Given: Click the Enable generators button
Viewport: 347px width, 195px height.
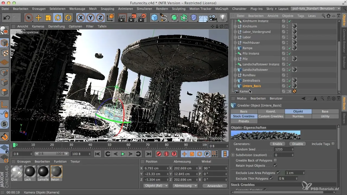Looking at the screenshot, I should coord(277,144).
